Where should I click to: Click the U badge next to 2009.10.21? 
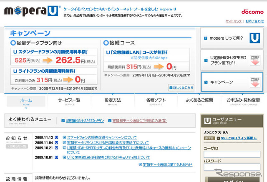click(56, 148)
